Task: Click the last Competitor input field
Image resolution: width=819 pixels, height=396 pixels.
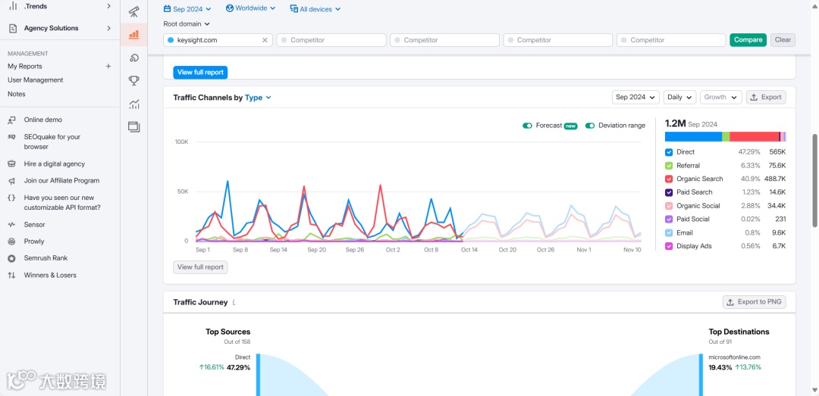Action: [x=671, y=40]
